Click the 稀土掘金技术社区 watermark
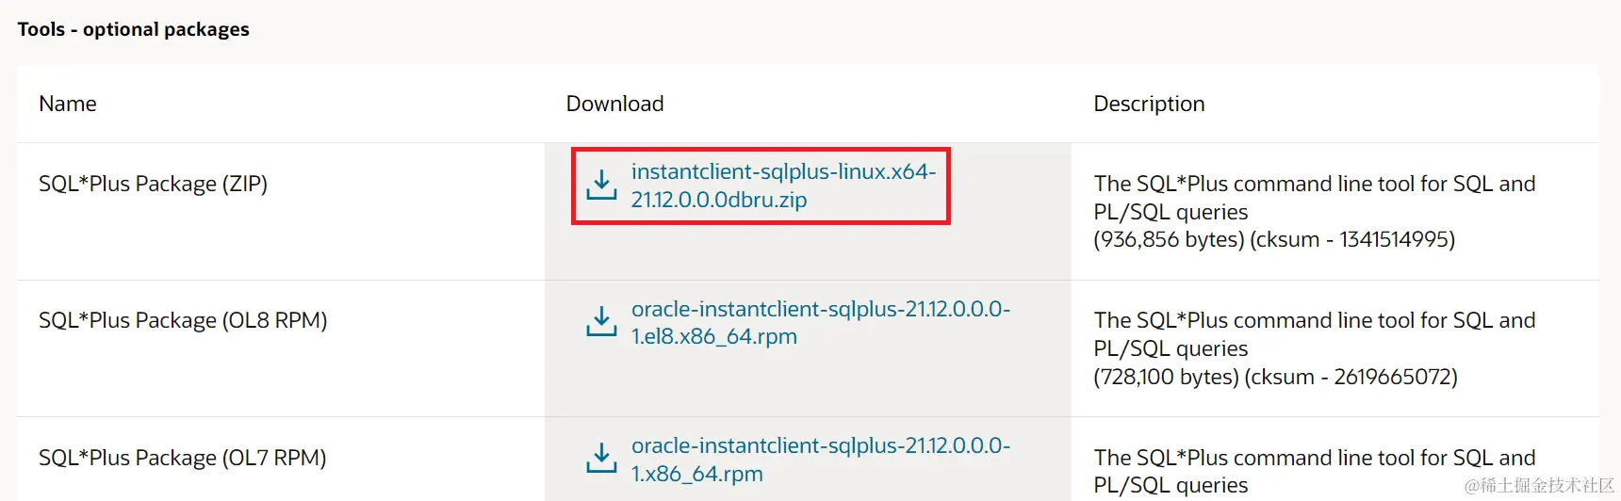This screenshot has height=501, width=1621. pyautogui.click(x=1539, y=485)
